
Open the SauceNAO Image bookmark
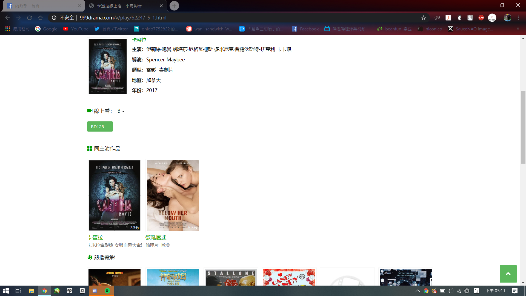tap(470, 29)
